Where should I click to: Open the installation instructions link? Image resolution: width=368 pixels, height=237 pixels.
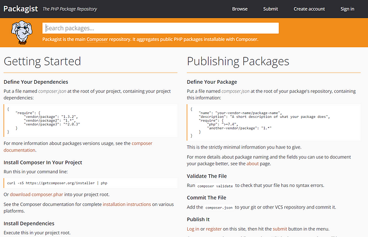pyautogui.click(x=127, y=204)
